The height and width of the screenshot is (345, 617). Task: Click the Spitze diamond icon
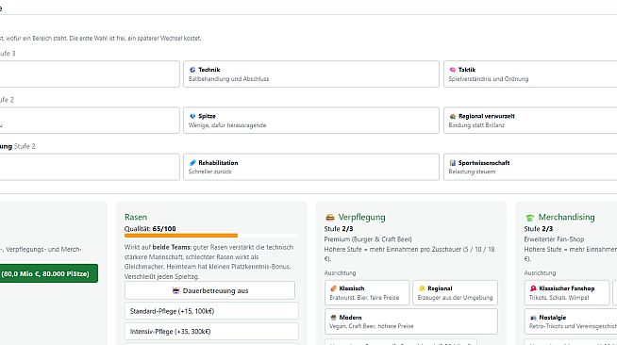[192, 116]
